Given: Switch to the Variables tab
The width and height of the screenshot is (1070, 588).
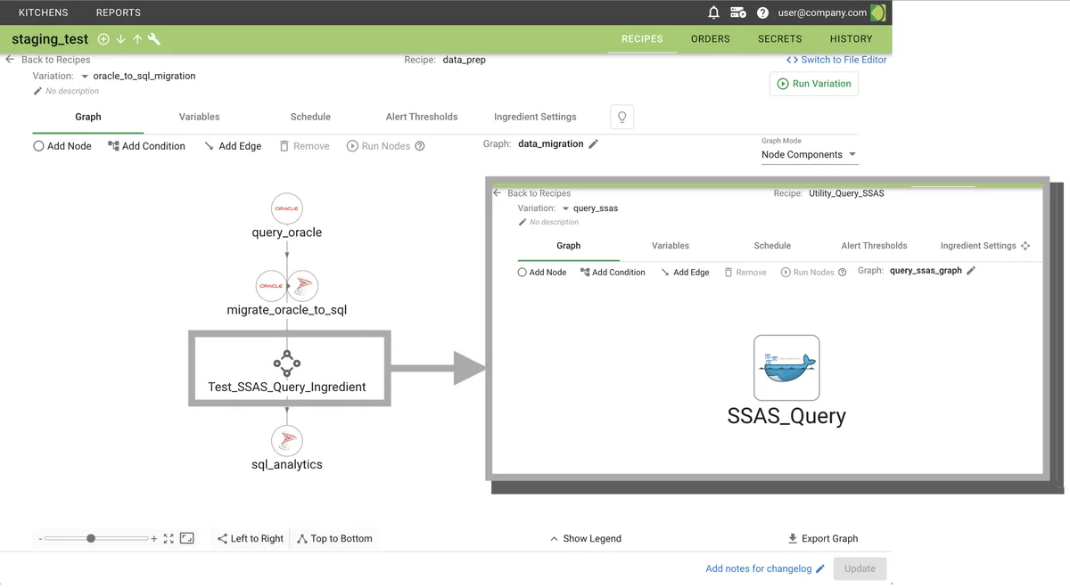Looking at the screenshot, I should point(199,117).
